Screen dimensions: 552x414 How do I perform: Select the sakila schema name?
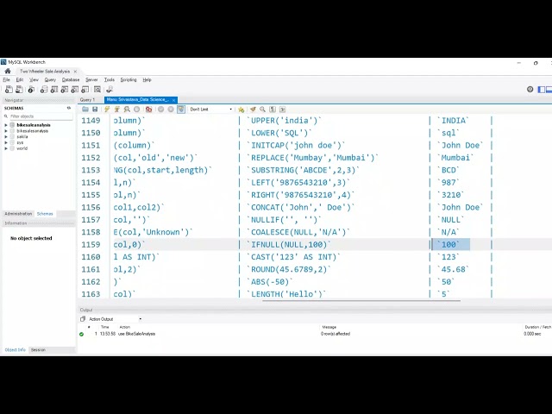(x=22, y=136)
